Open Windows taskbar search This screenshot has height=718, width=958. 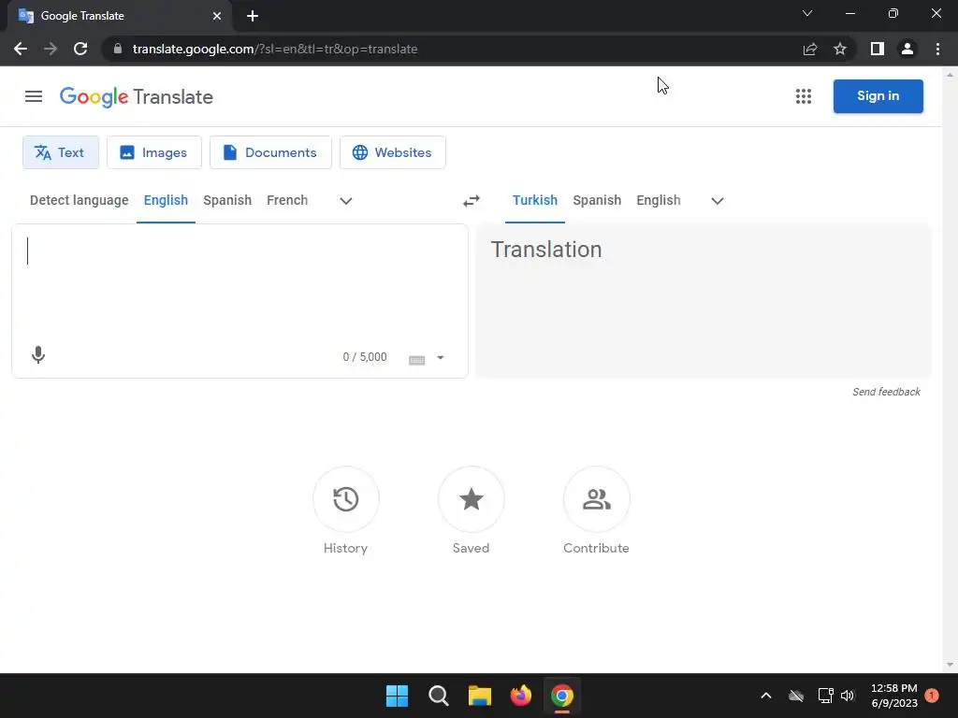(x=438, y=696)
